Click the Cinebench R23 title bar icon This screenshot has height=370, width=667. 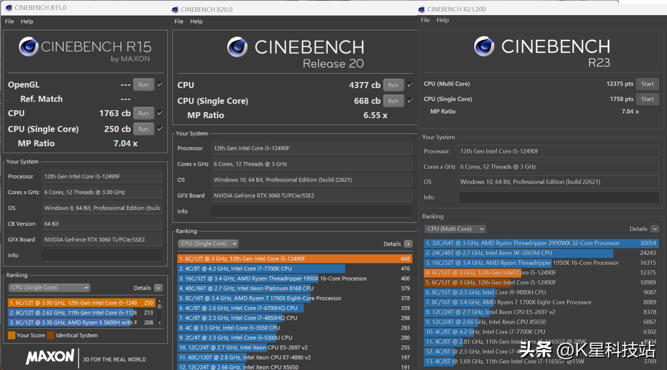(x=422, y=9)
